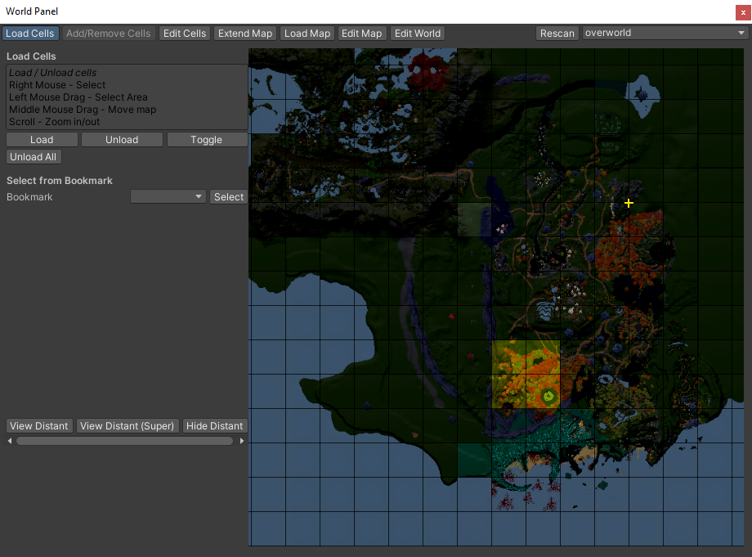Click the yellow crosshair marker on map
This screenshot has height=557, width=752.
tap(629, 203)
